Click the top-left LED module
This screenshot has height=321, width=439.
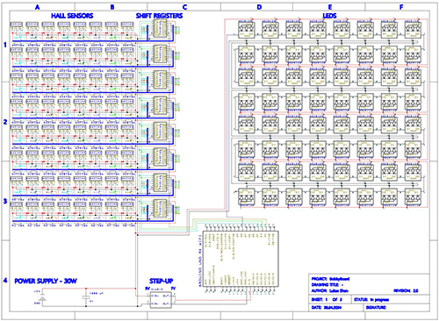(246, 30)
